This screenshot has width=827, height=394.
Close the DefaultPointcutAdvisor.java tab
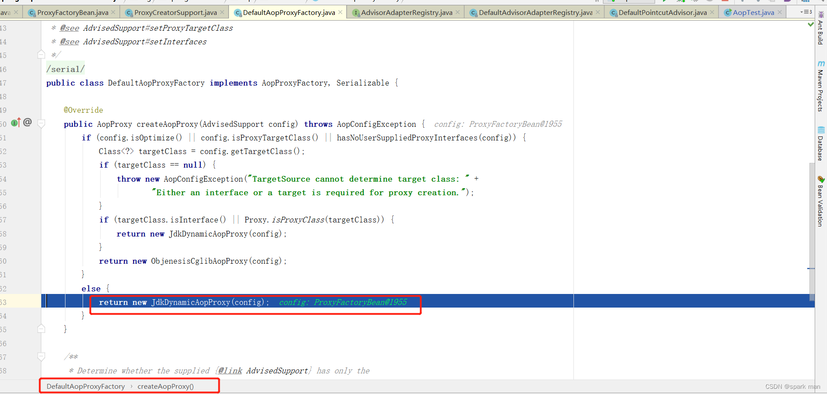point(712,12)
